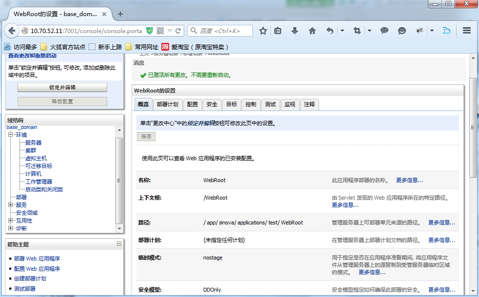Viewport: 479px width, 297px height.
Task: Collapse the 环境 tree node
Action: (10, 134)
